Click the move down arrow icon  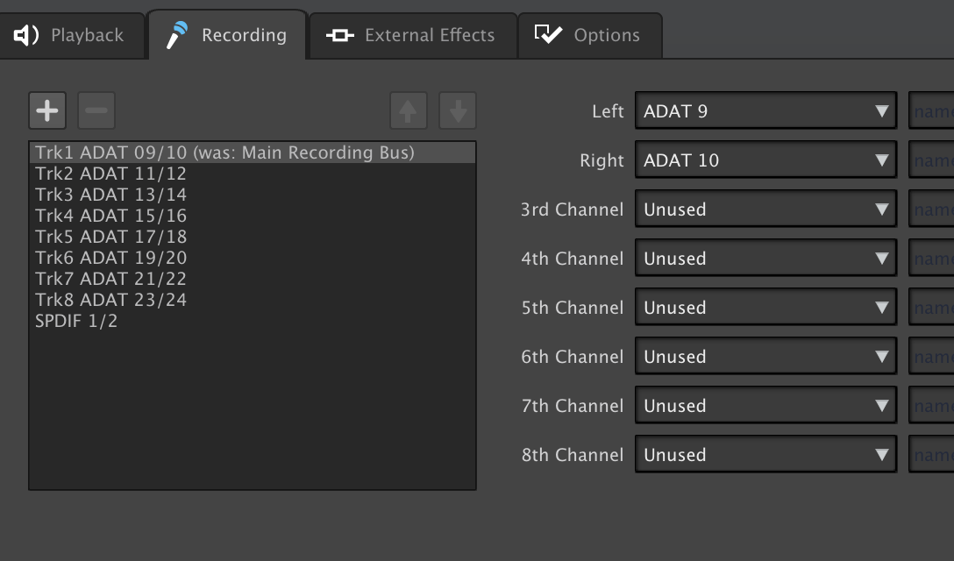click(458, 110)
